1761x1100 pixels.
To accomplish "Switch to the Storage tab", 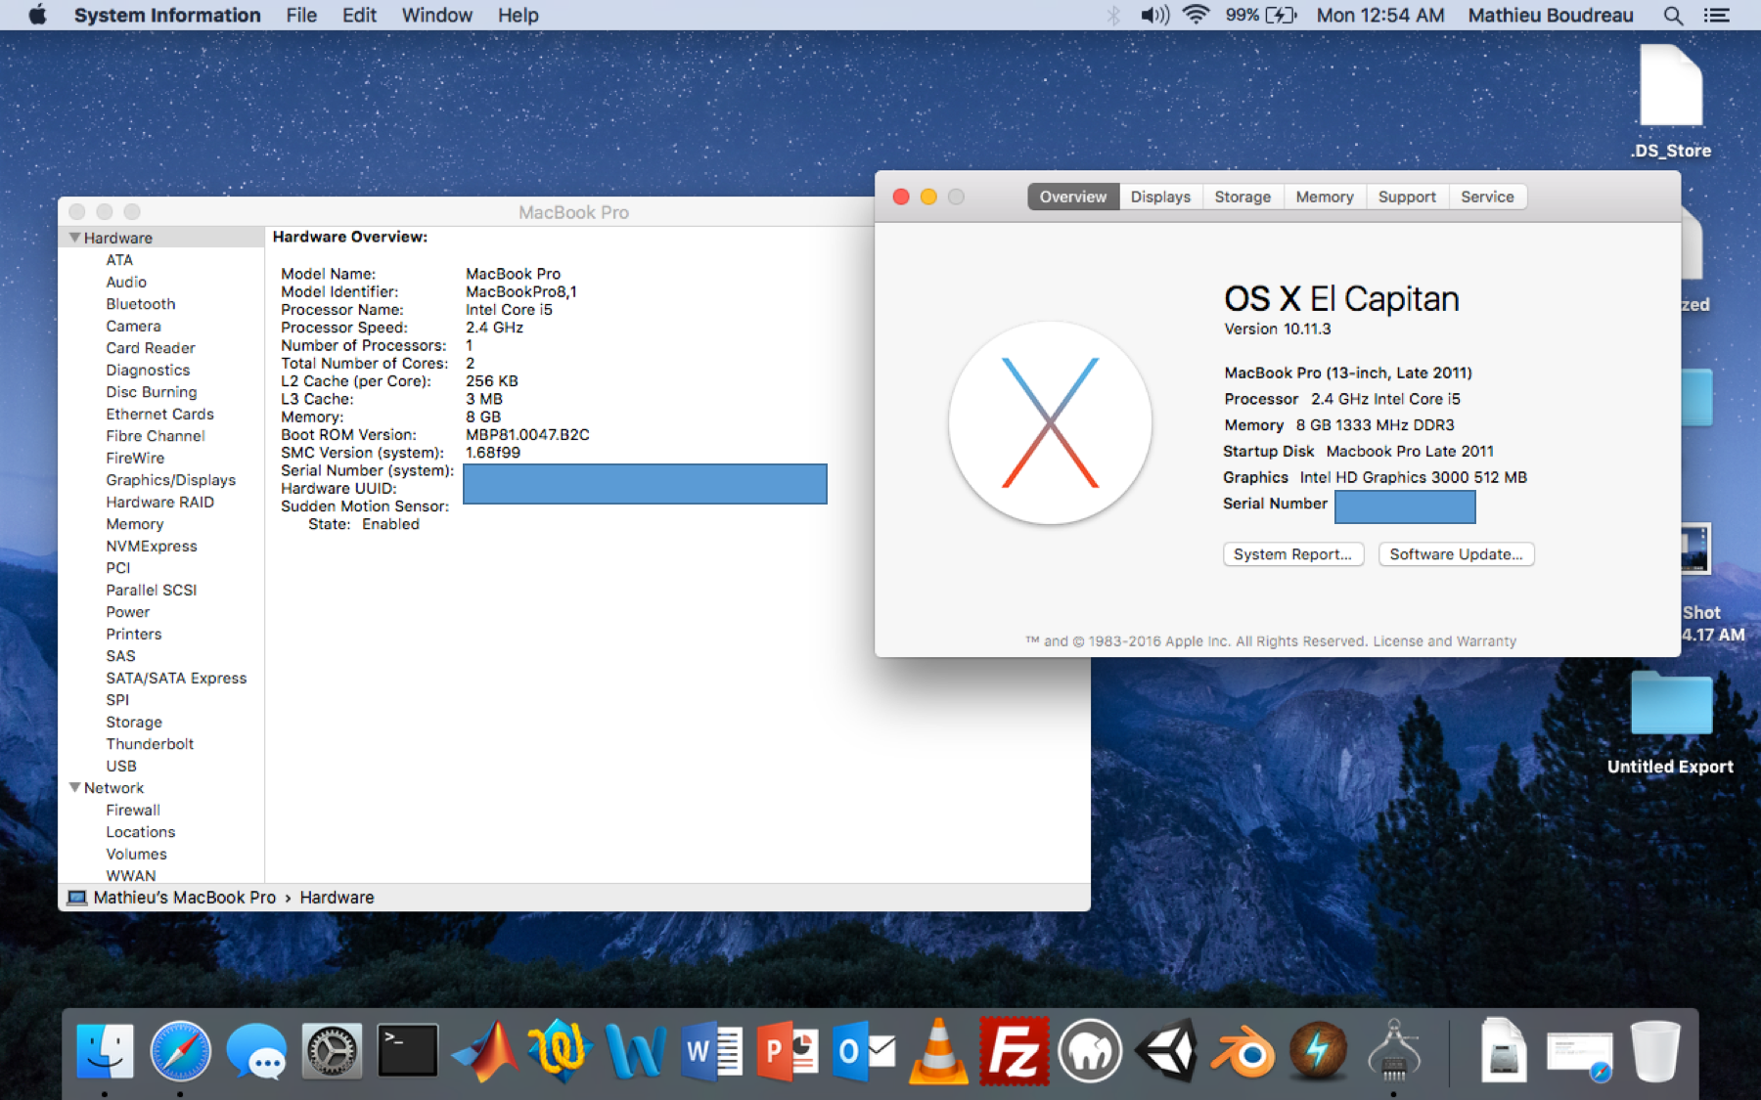I will click(x=1242, y=197).
